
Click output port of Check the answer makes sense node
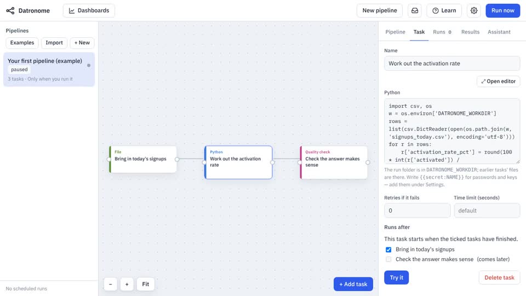tap(368, 162)
